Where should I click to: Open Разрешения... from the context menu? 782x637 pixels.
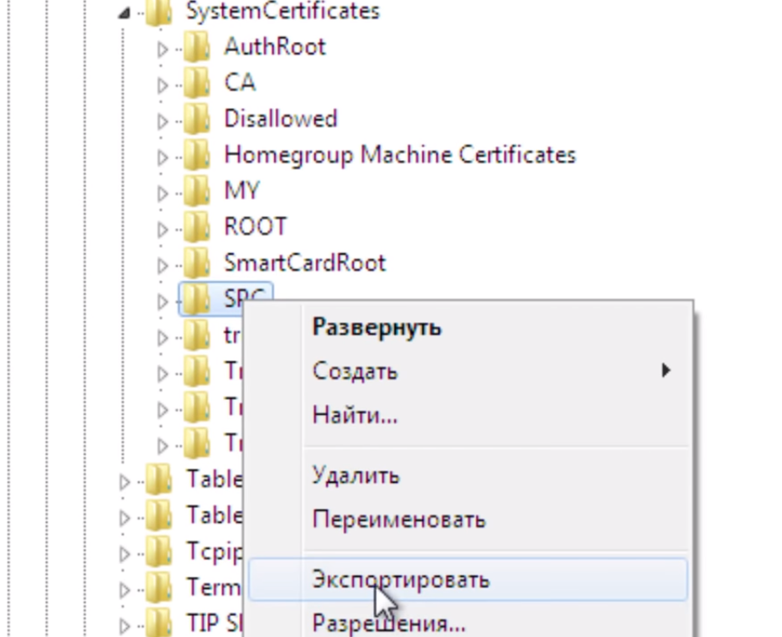pos(389,624)
